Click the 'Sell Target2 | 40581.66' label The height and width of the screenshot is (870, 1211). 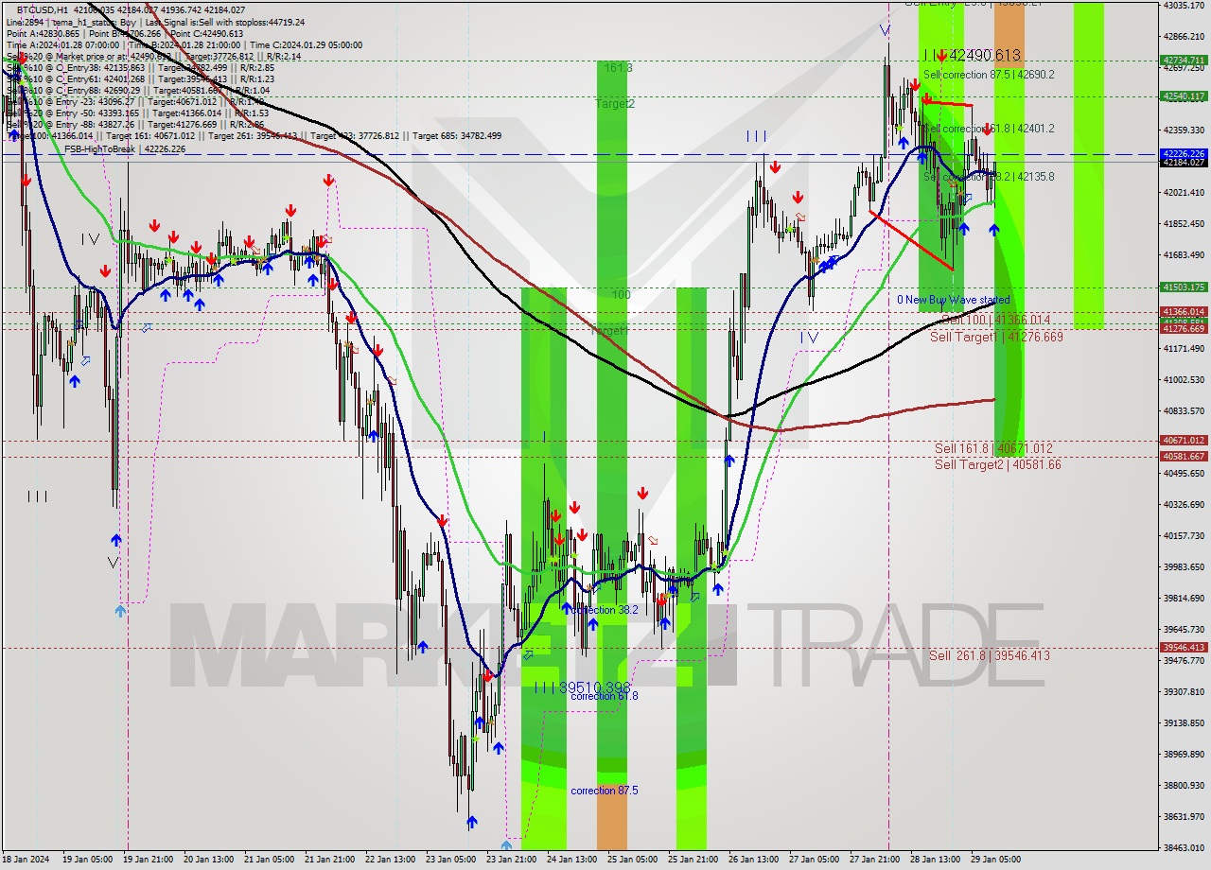click(997, 464)
